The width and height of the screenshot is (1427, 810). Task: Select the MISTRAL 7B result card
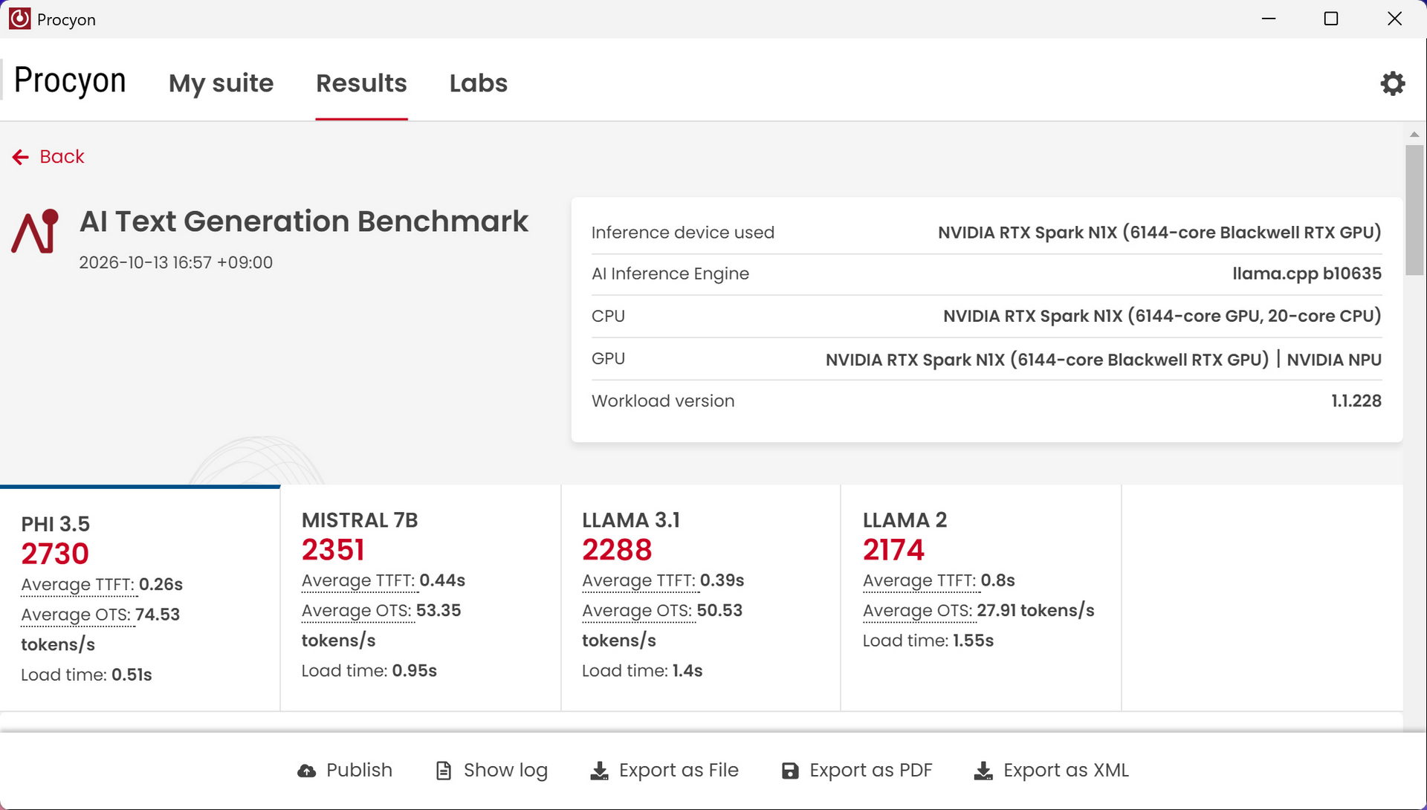pos(421,598)
